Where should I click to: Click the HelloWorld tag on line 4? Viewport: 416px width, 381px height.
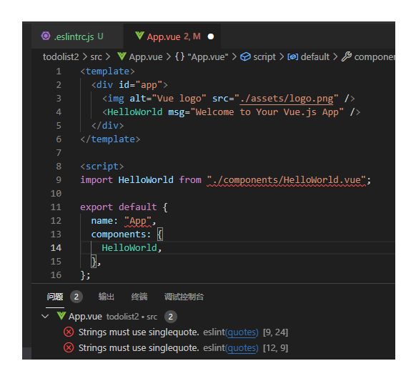135,112
